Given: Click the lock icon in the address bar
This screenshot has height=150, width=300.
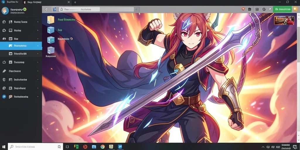Looking at the screenshot, I should click(x=62, y=9).
